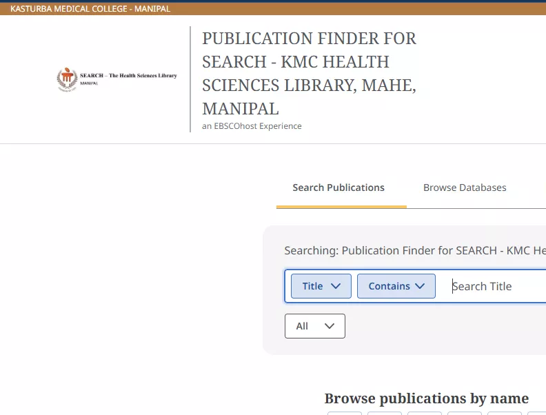Click the Kasturba Medical College - Manipal banner text
546x415 pixels.
pos(90,9)
